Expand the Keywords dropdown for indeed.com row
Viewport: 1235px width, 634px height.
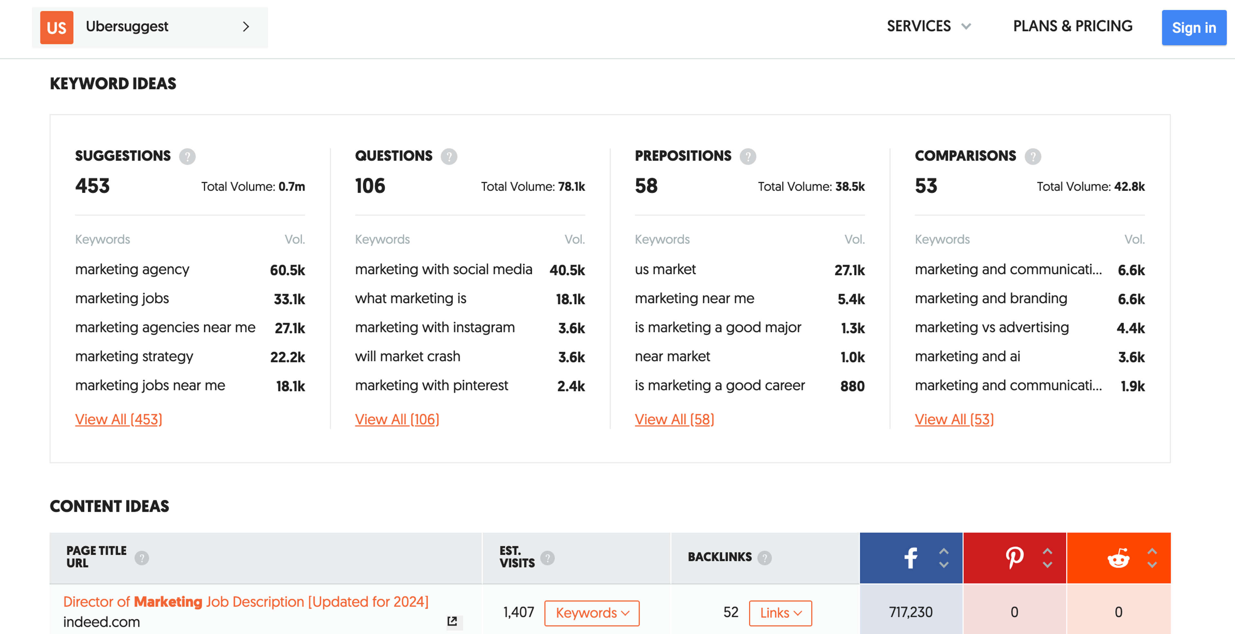click(592, 613)
